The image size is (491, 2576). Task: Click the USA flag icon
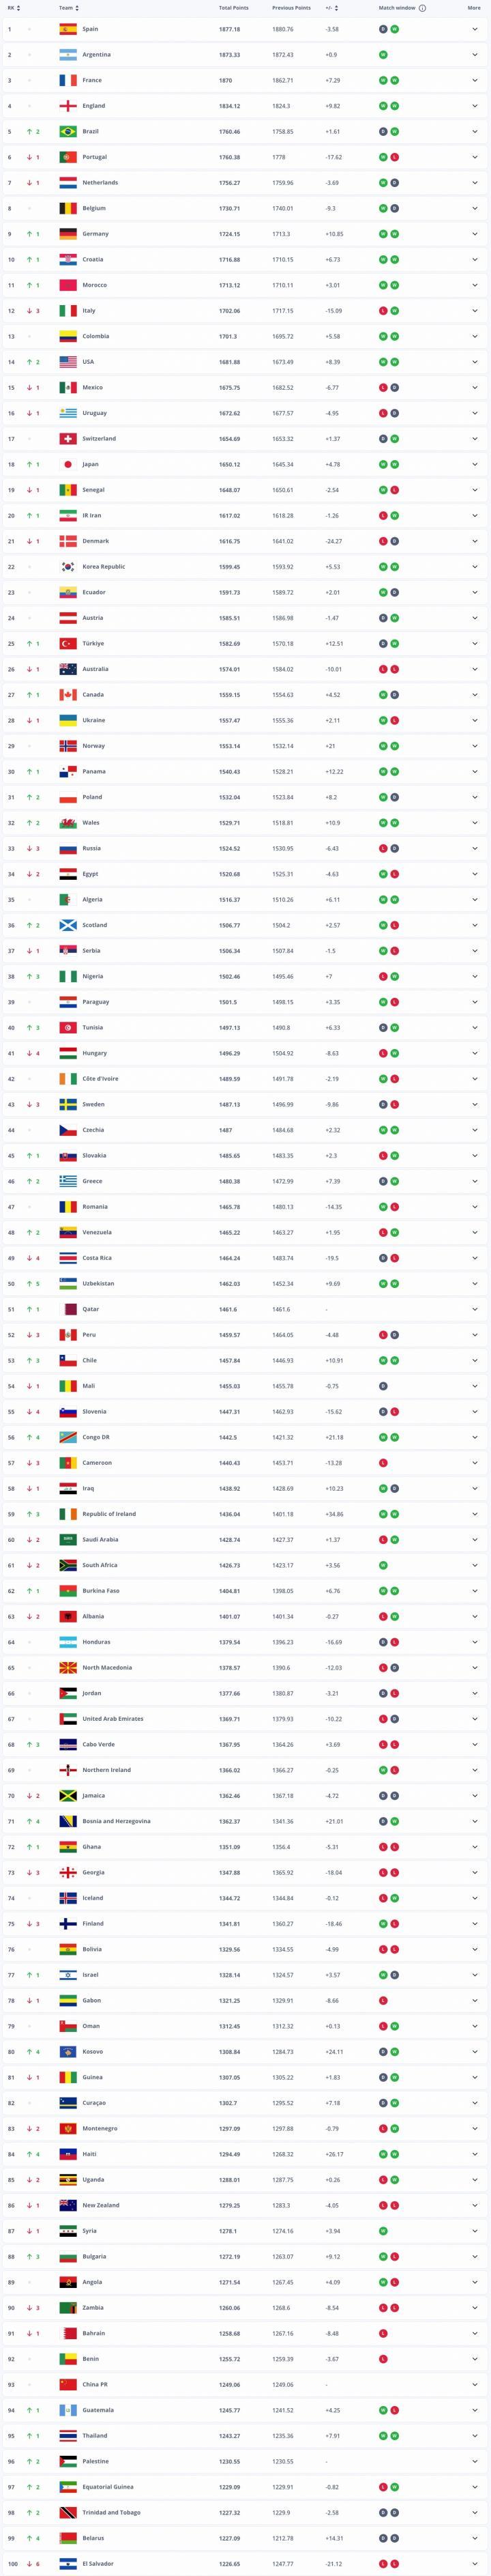tap(68, 362)
